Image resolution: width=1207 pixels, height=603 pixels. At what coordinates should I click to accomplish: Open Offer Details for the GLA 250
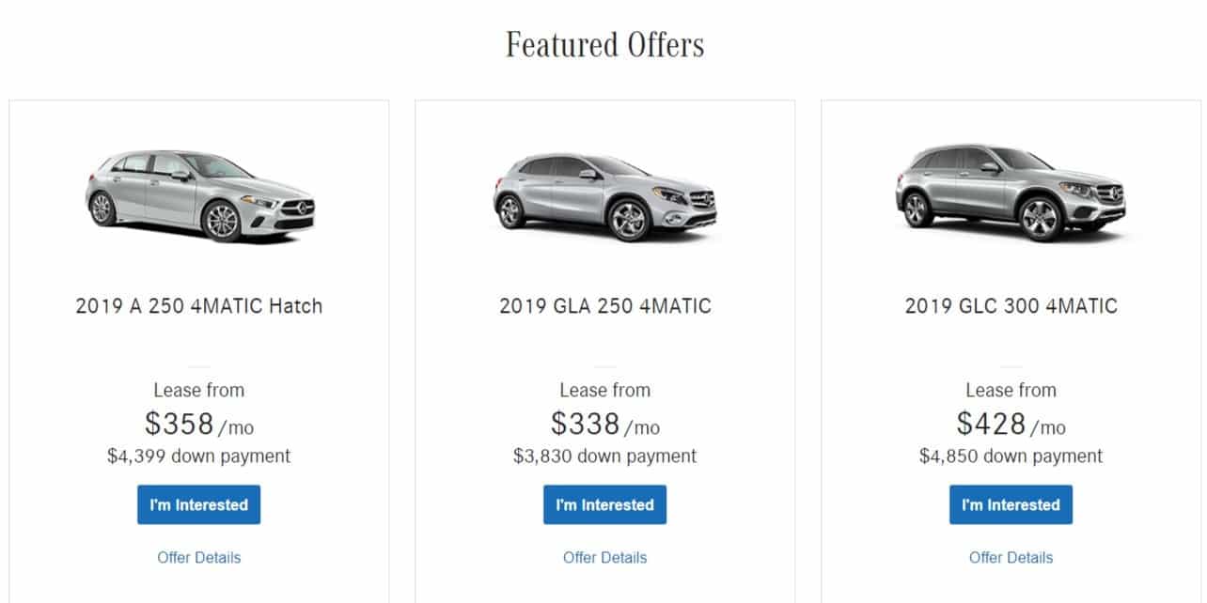click(x=604, y=557)
